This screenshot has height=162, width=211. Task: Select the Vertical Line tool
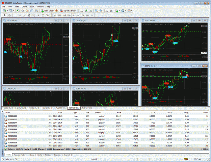[x=15, y=15]
